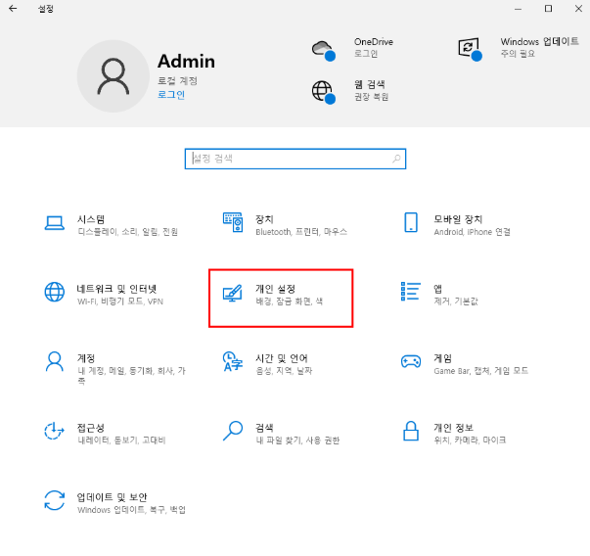Open the 앱 list icon
Screen dimensions: 590x556
click(x=411, y=293)
